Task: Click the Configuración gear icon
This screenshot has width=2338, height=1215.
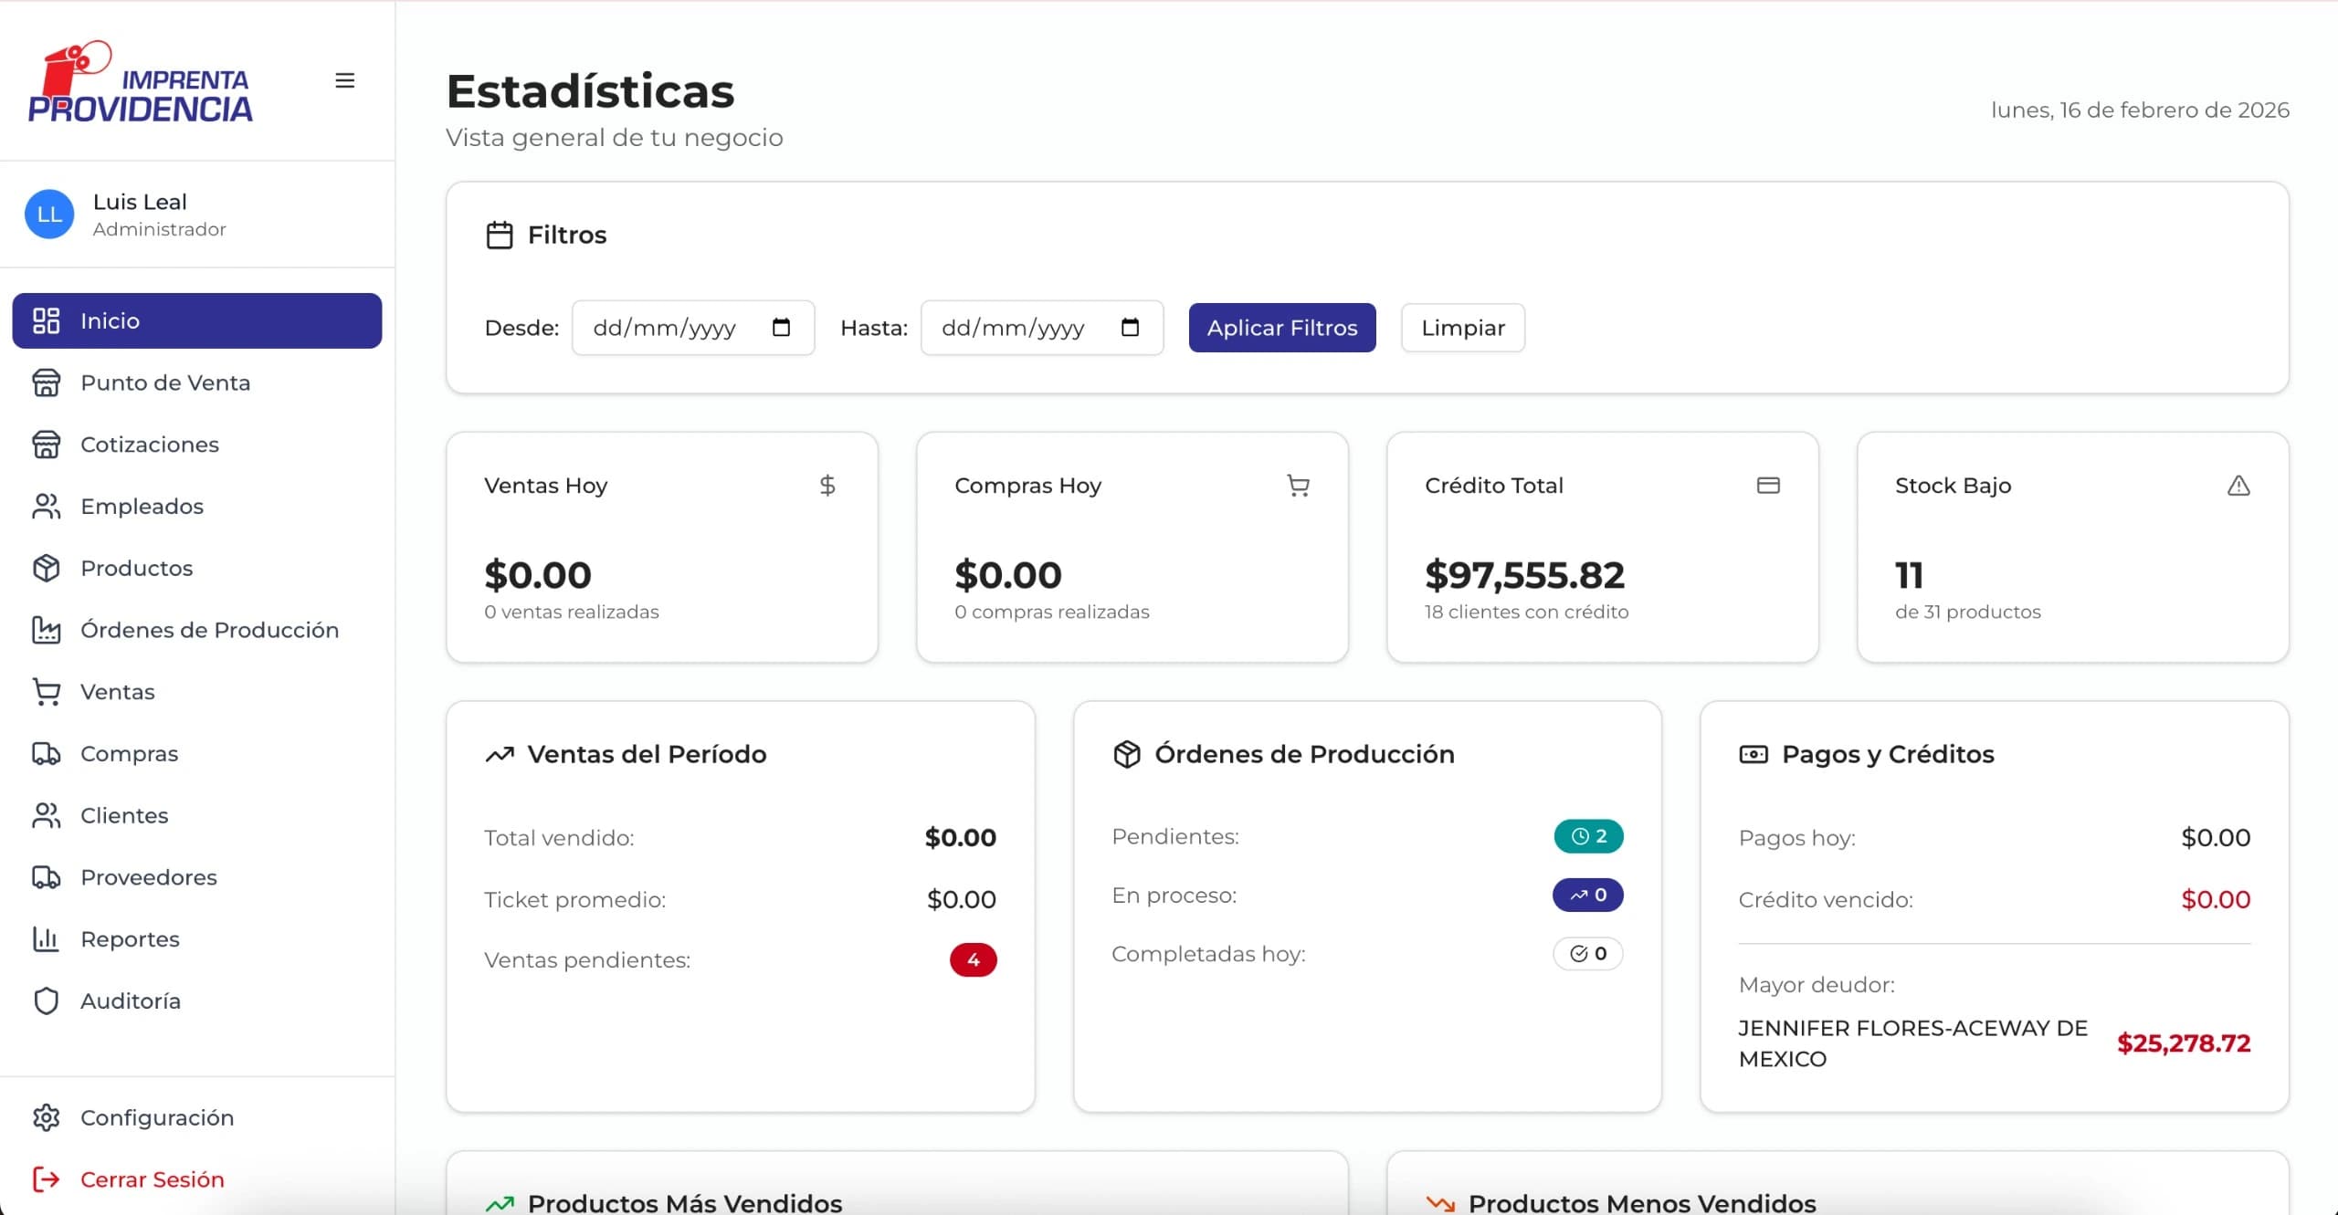Action: [x=47, y=1117]
